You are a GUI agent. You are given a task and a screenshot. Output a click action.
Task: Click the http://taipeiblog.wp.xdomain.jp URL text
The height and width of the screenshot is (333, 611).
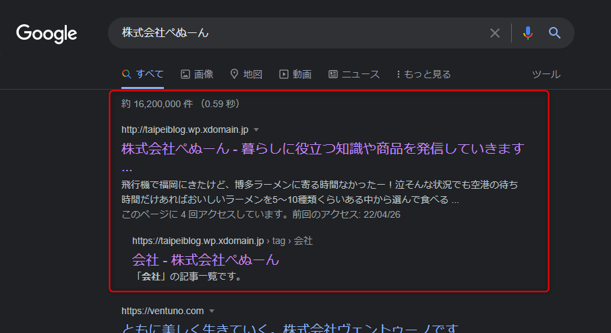185,129
